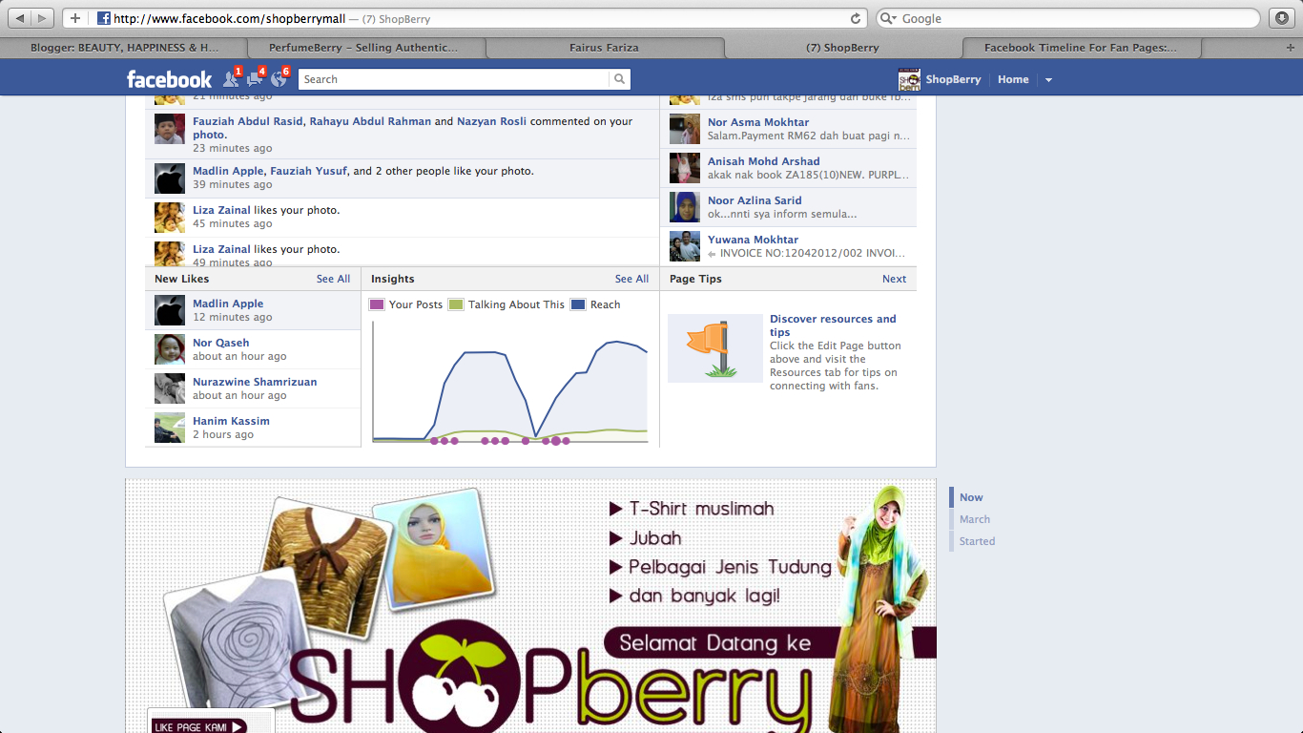Open Noor Azlina Sarid message

(x=789, y=207)
